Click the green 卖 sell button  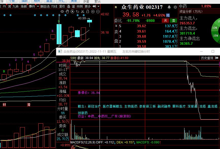pos(174,21)
